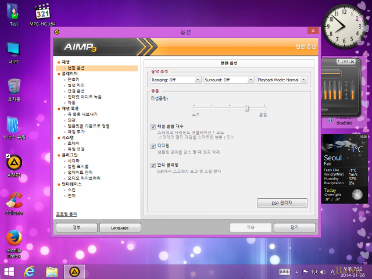Click the 리샘플링 quality slider handle
372x279 pixels.
(x=246, y=109)
